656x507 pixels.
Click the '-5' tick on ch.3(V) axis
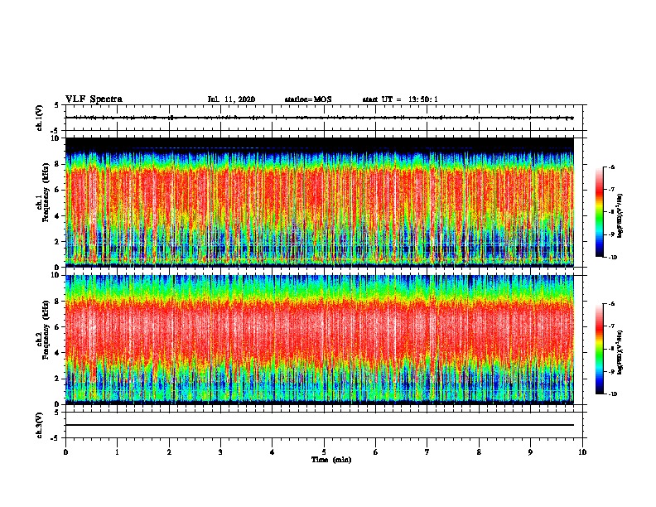[56, 438]
